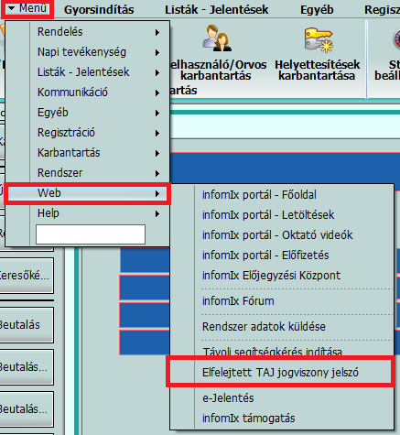The height and width of the screenshot is (435, 400).
Task: Expand the Rendelés submenu arrow
Action: [157, 32]
